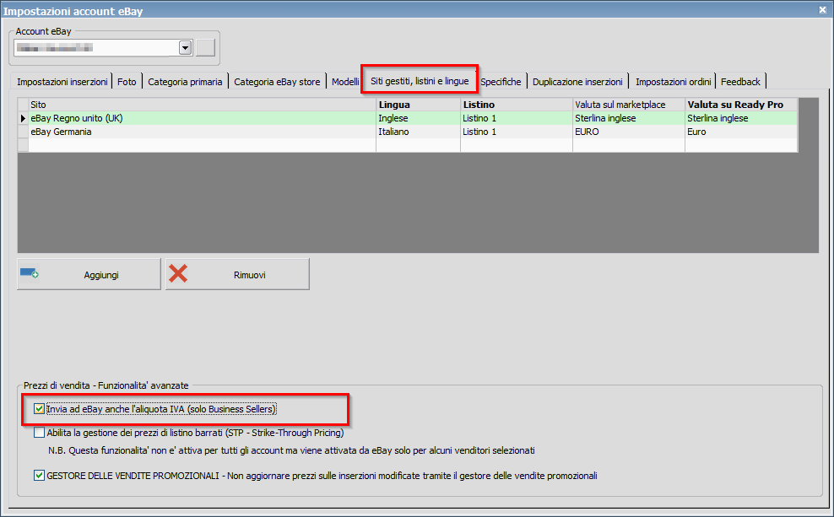Select the Categoria primaria tab
This screenshot has width=834, height=517.
coord(185,82)
